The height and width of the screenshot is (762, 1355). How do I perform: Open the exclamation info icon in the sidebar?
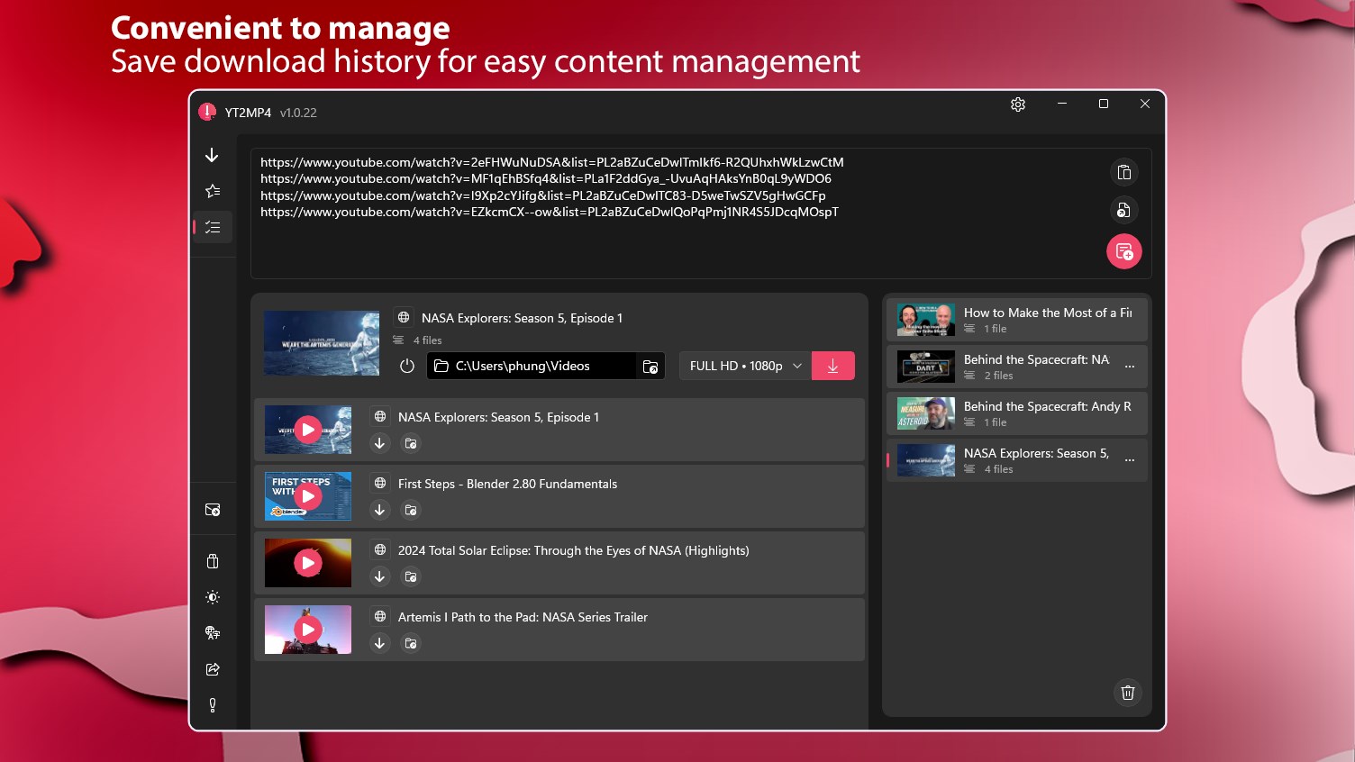click(x=213, y=705)
